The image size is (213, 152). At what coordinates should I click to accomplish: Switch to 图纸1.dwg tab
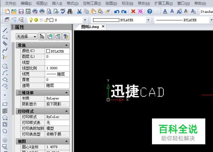click(x=90, y=27)
